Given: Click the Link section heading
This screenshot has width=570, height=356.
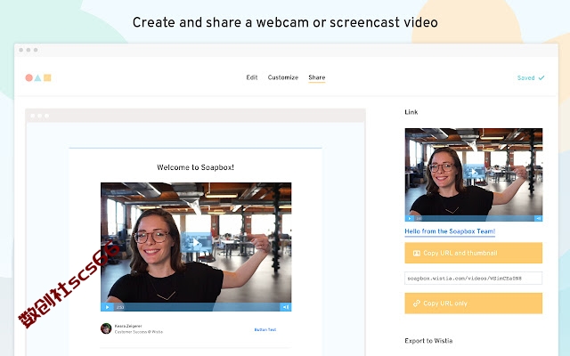Looking at the screenshot, I should tap(411, 112).
